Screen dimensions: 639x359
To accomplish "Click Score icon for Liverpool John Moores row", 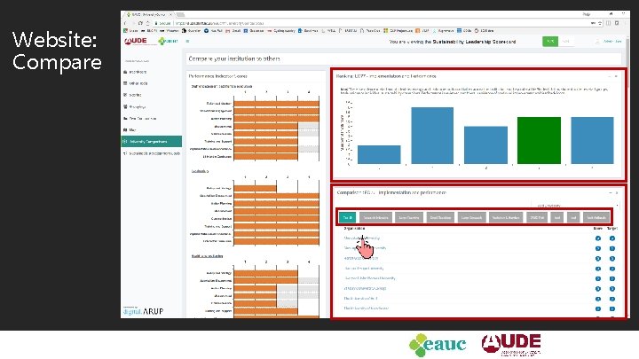I will (x=598, y=279).
